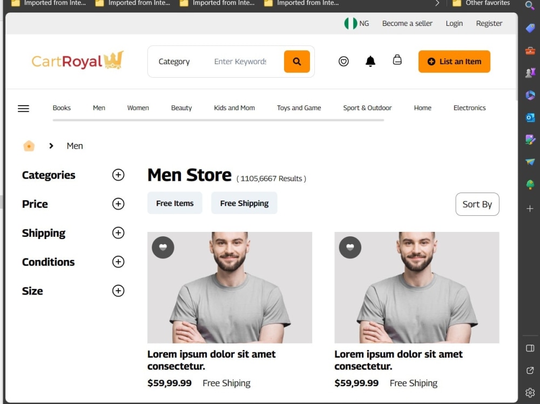This screenshot has height=404, width=540.
Task: Expand the Categories filter
Action: click(x=118, y=175)
